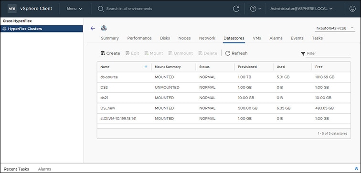Click the filter funnel icon
361x173 pixels.
click(x=303, y=53)
